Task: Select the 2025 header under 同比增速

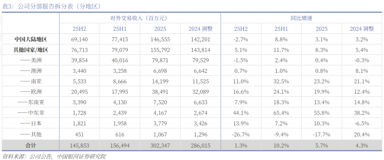Action: [x=321, y=29]
